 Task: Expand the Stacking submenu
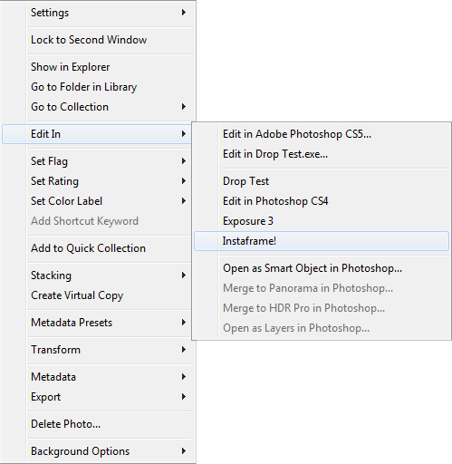tap(98, 275)
